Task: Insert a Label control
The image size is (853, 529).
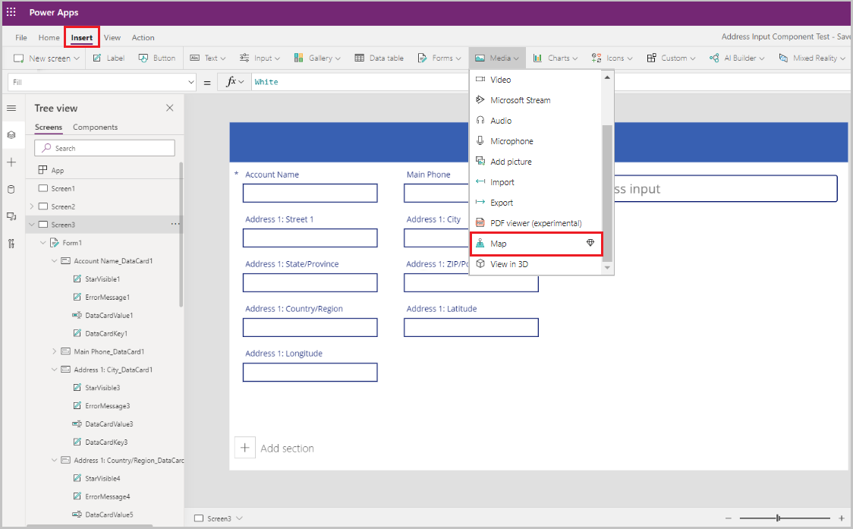Action: (x=109, y=58)
